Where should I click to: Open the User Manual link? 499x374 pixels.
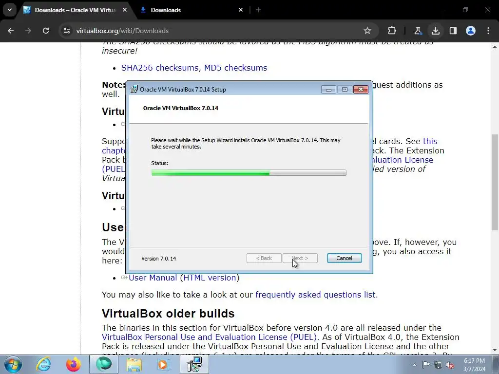click(x=153, y=278)
